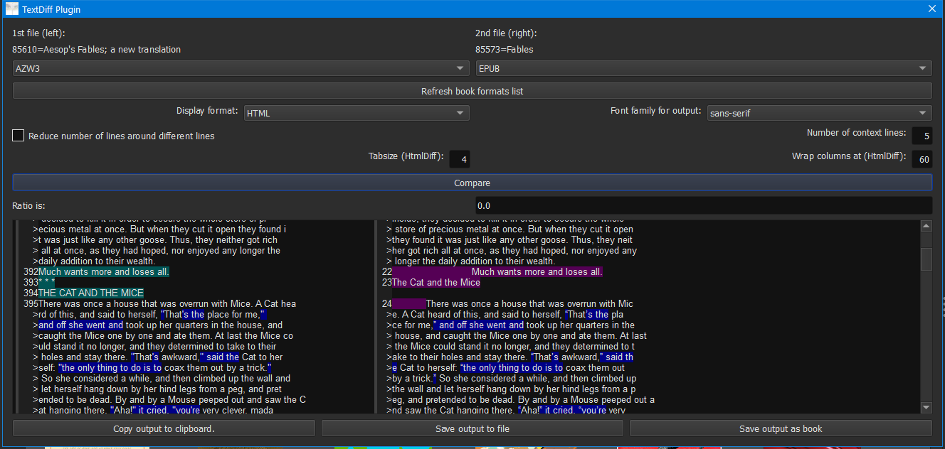Click the Number of context lines field
This screenshot has height=449, width=945.
[x=922, y=136]
